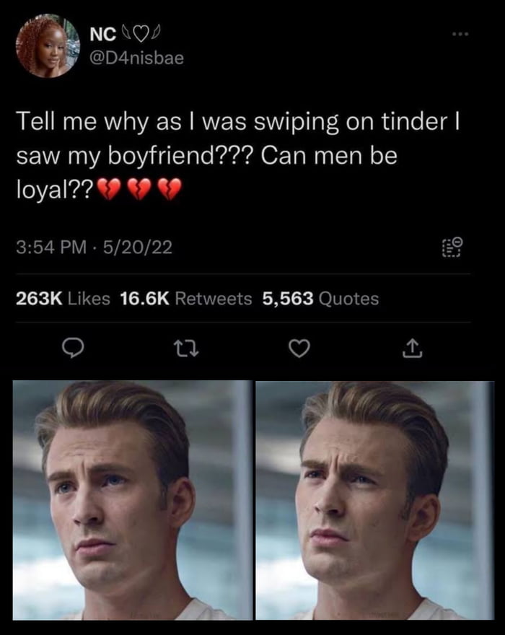This screenshot has height=635, width=505.
Task: Visit the @D4nisbae handle
Action: [x=136, y=58]
